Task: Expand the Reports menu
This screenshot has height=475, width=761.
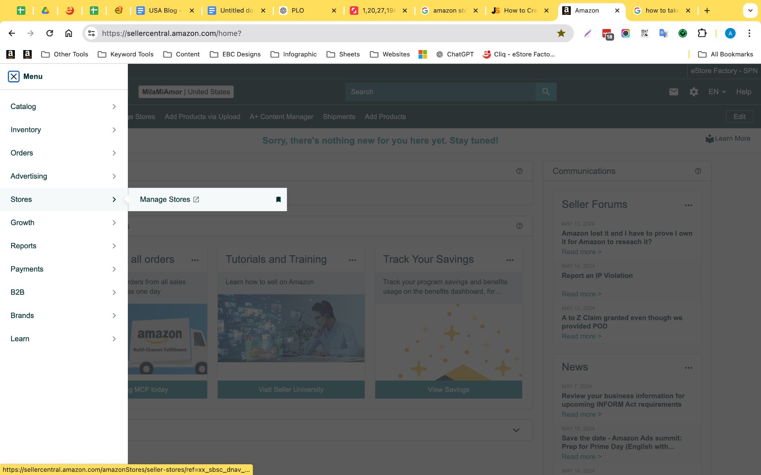Action: point(64,246)
